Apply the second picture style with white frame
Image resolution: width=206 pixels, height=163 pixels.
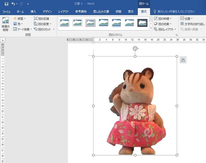pyautogui.click(x=77, y=23)
